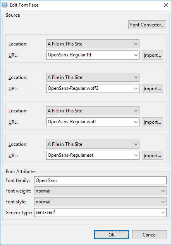
Task: Expand Location dropdown for the .ttf source
Action: click(x=93, y=44)
